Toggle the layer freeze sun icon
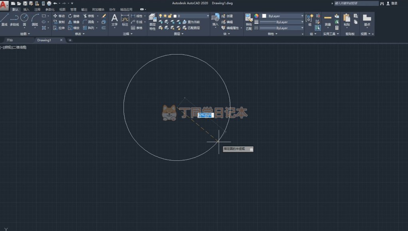 point(165,16)
